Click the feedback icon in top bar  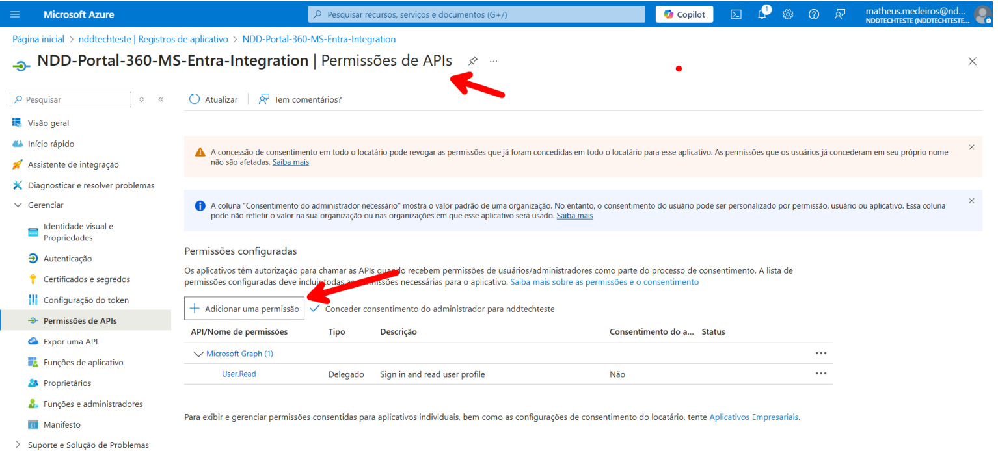tap(840, 14)
